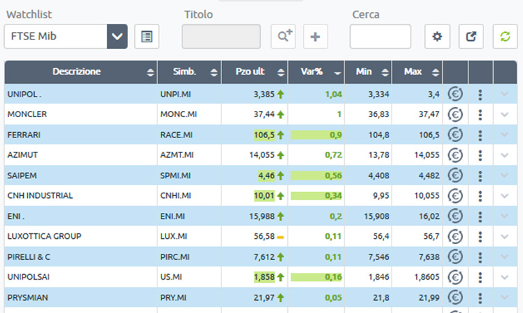
Task: Click the euro trade icon for FERRARI
Action: (456, 135)
